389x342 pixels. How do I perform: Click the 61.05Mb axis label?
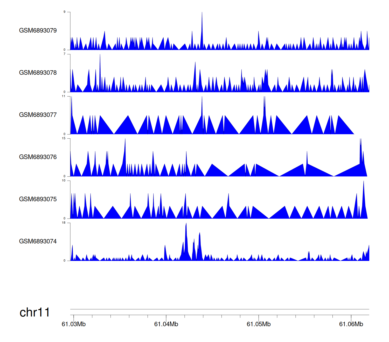pyautogui.click(x=259, y=324)
